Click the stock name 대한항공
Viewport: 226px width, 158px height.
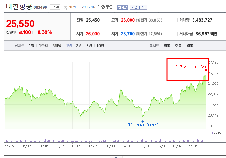click(19, 6)
